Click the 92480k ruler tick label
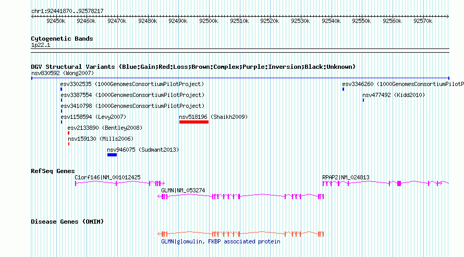The image size is (464, 257). (x=148, y=21)
